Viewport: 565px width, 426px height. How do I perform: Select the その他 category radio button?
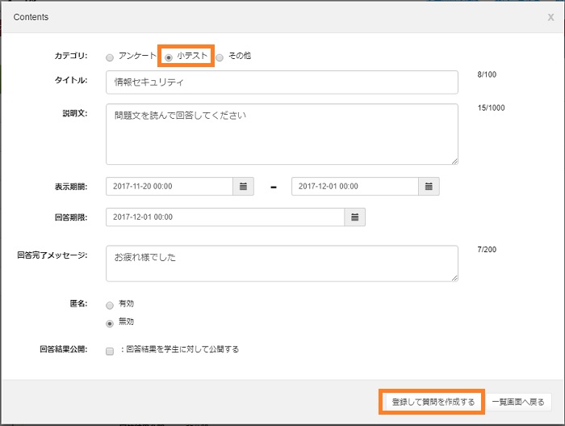220,57
